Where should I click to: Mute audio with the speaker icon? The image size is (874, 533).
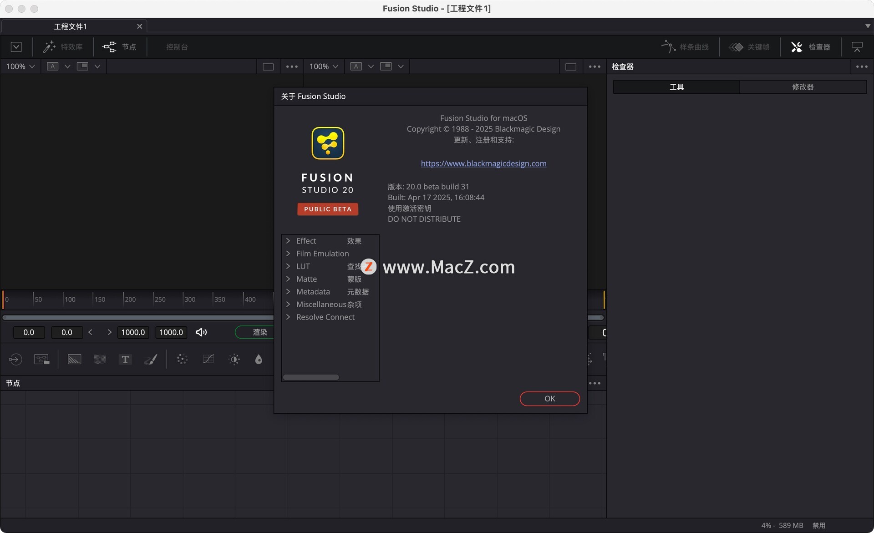(x=201, y=332)
